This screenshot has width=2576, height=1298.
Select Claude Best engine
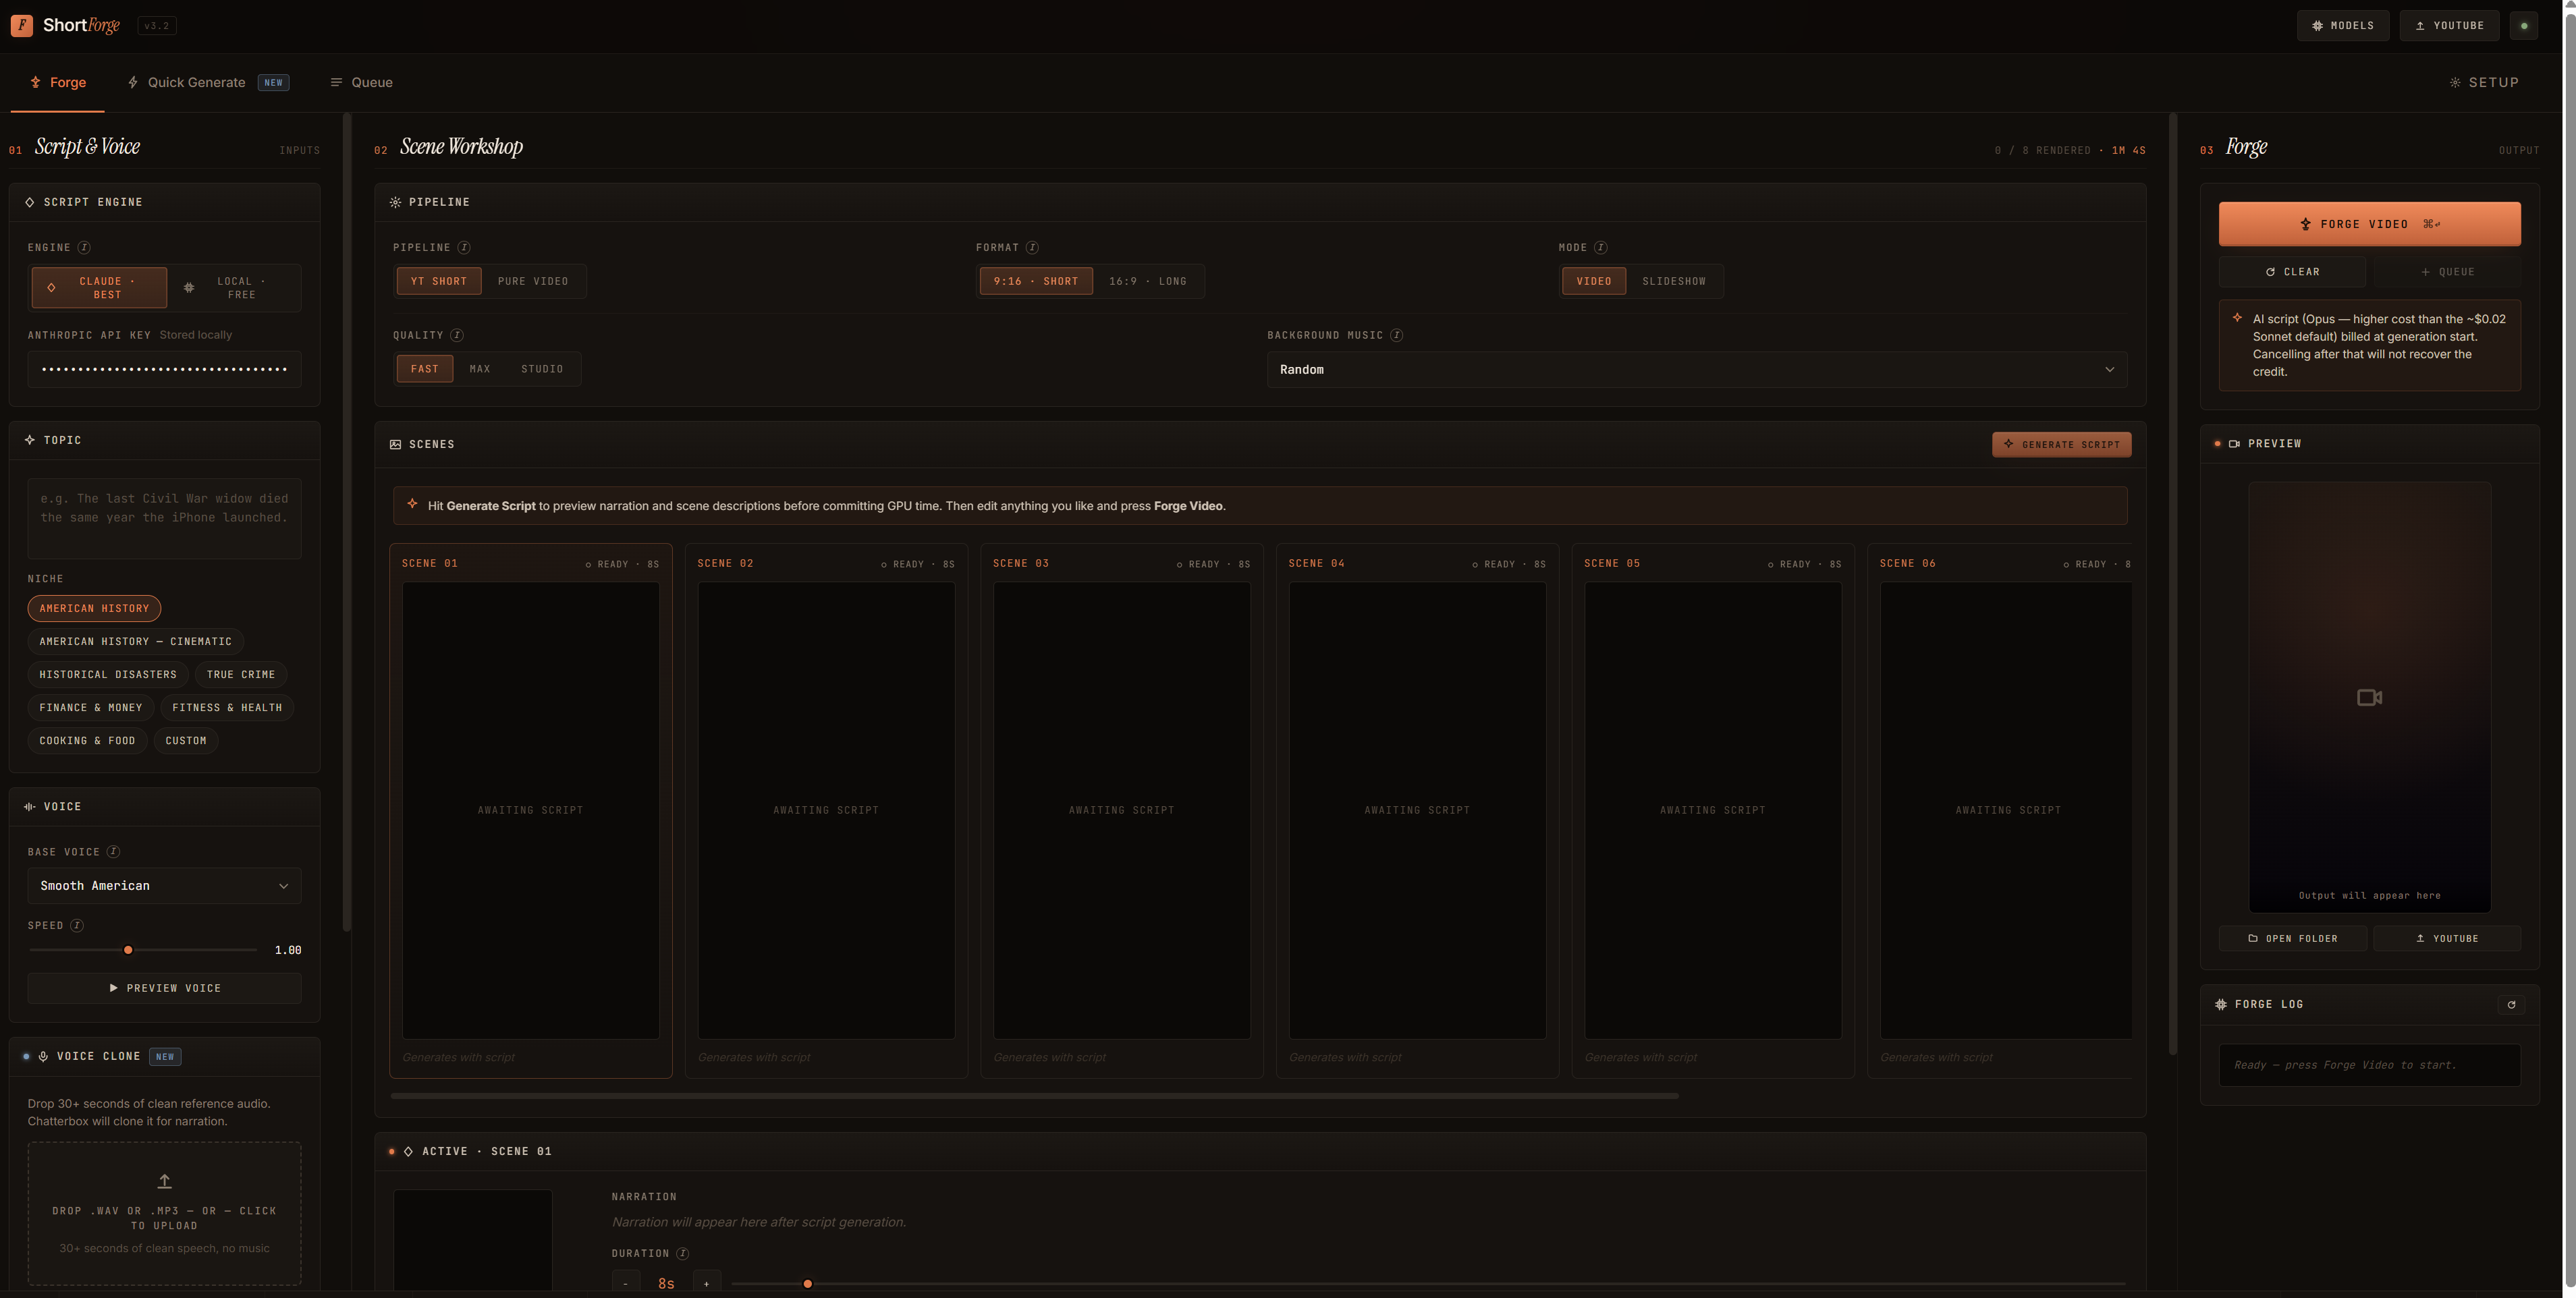99,288
